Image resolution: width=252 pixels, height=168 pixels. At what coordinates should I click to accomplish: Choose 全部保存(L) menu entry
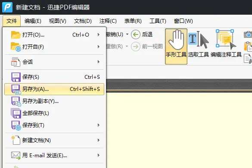click(x=54, y=113)
